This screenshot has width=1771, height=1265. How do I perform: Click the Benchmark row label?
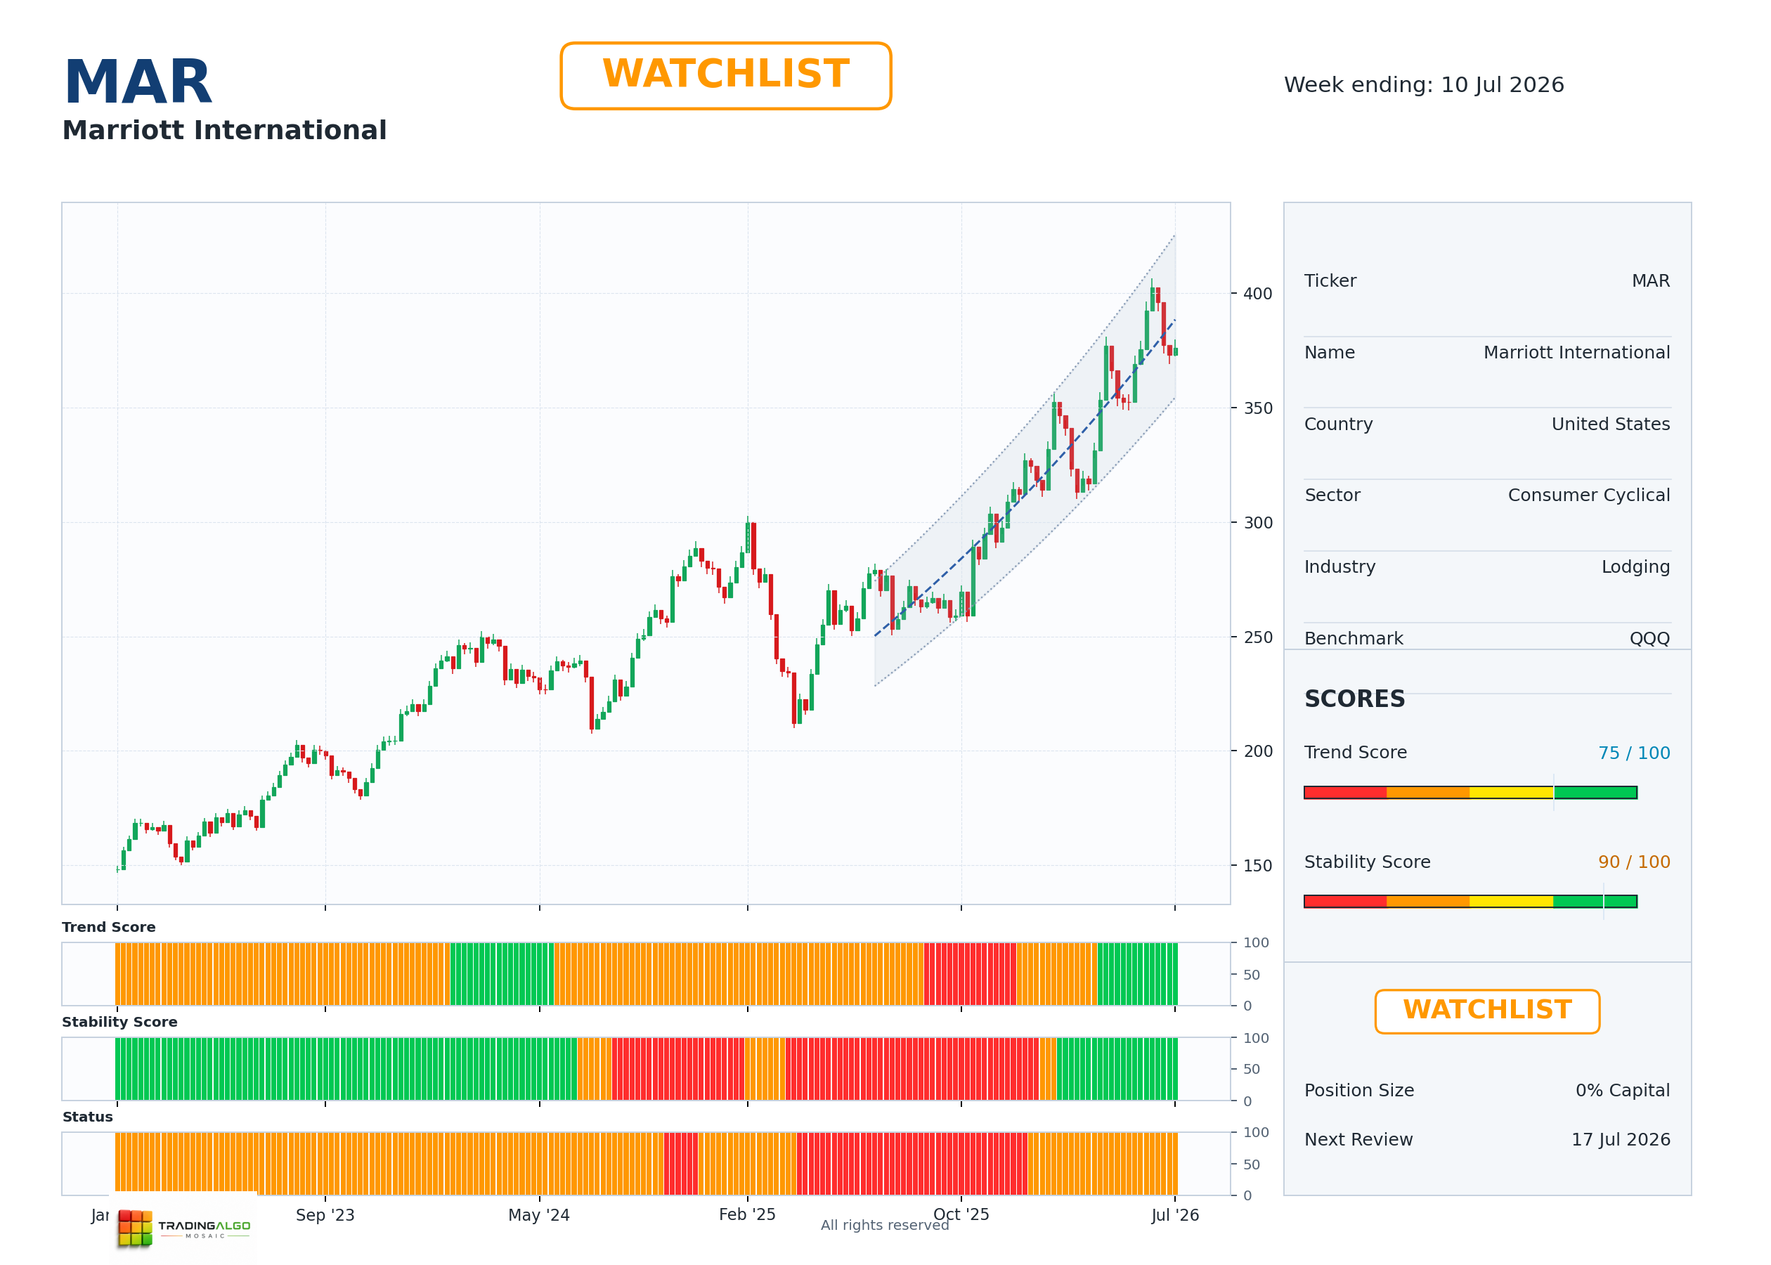(1354, 638)
